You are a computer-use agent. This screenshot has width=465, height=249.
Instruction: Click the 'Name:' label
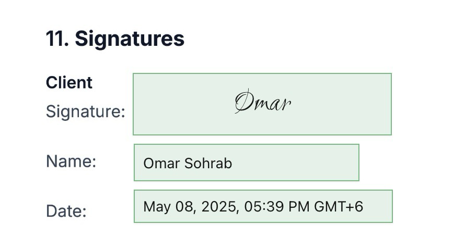point(71,161)
